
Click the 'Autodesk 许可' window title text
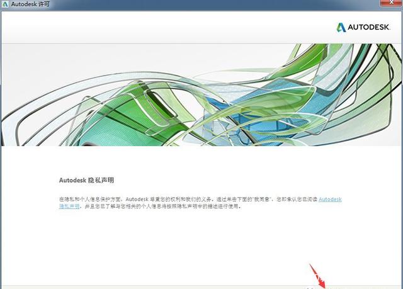[30, 4]
